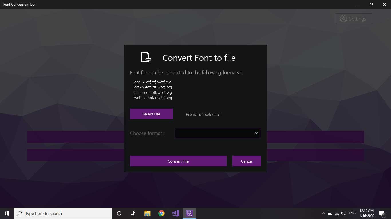The image size is (391, 219).
Task: Open the Windows Start menu
Action: (7, 213)
